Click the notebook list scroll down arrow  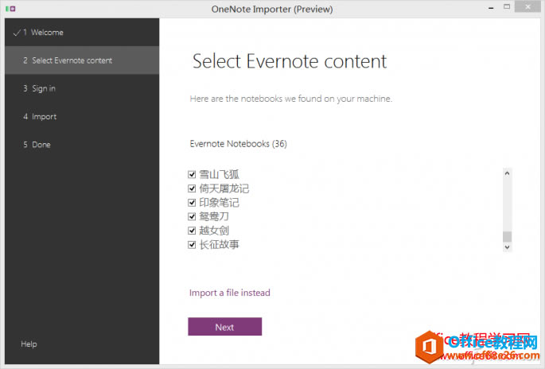tap(507, 247)
